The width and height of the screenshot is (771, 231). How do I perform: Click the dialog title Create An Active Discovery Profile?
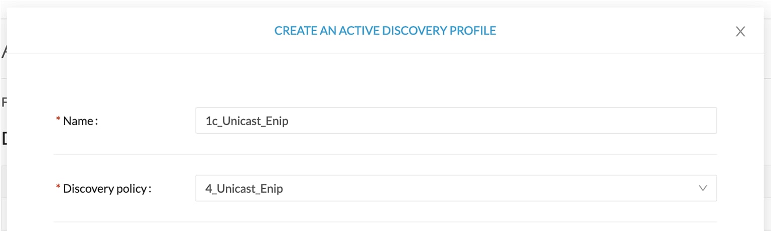pyautogui.click(x=385, y=31)
